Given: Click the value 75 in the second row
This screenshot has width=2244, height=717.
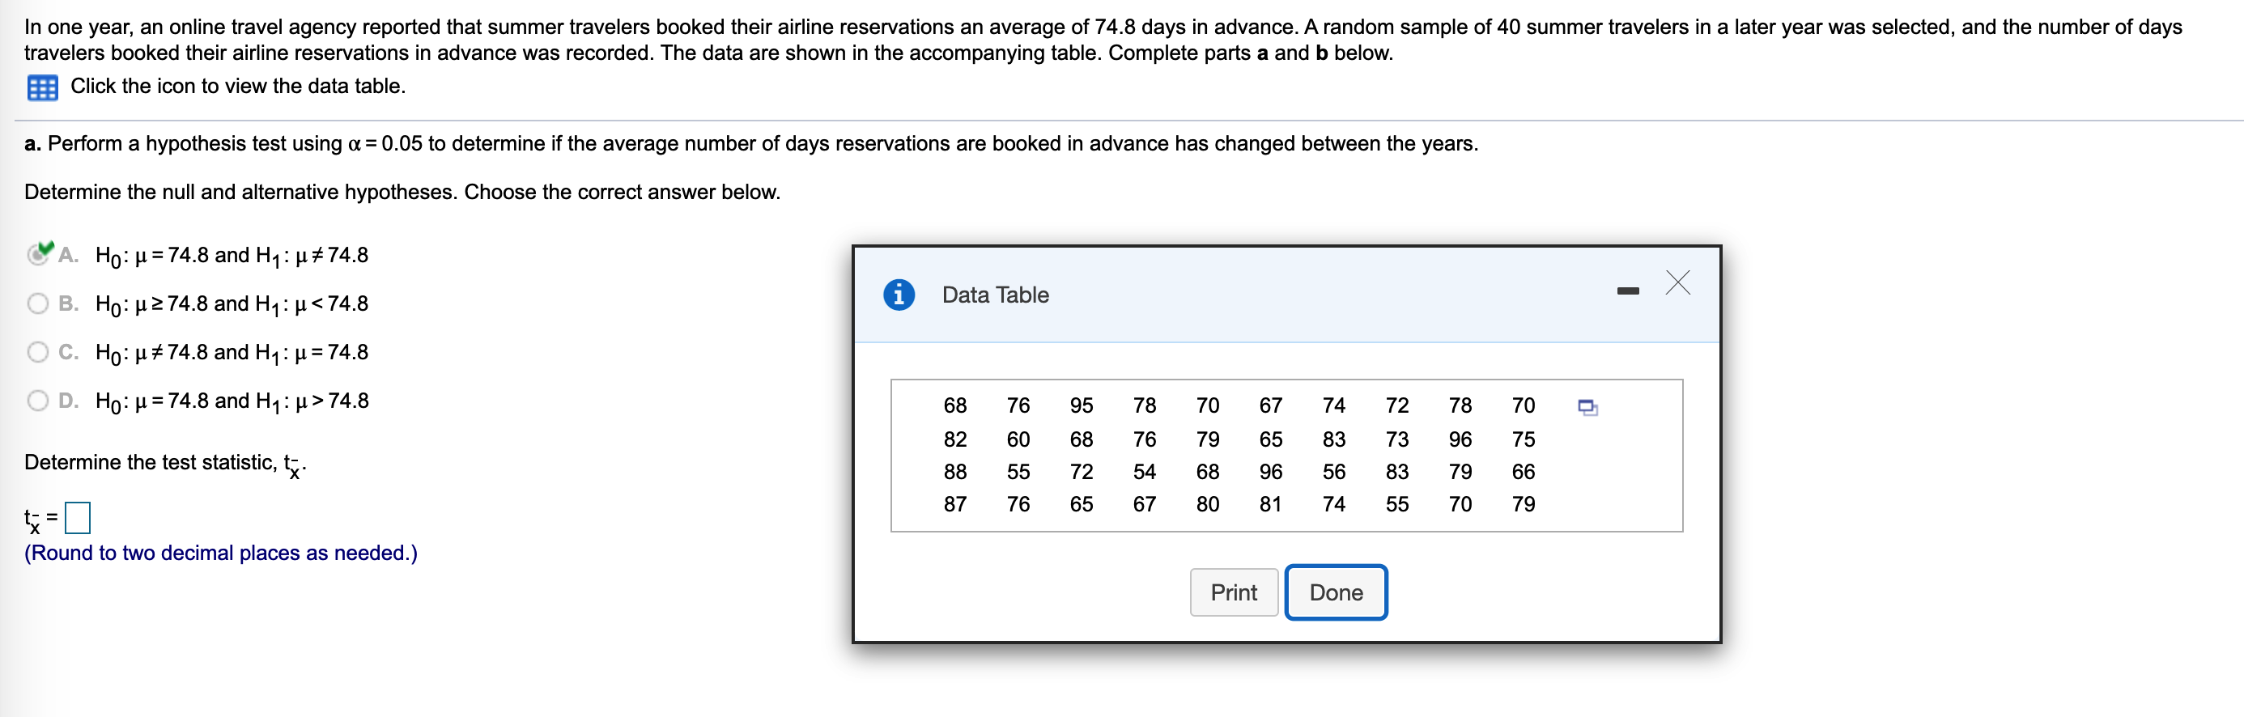Looking at the screenshot, I should pos(1523,440).
